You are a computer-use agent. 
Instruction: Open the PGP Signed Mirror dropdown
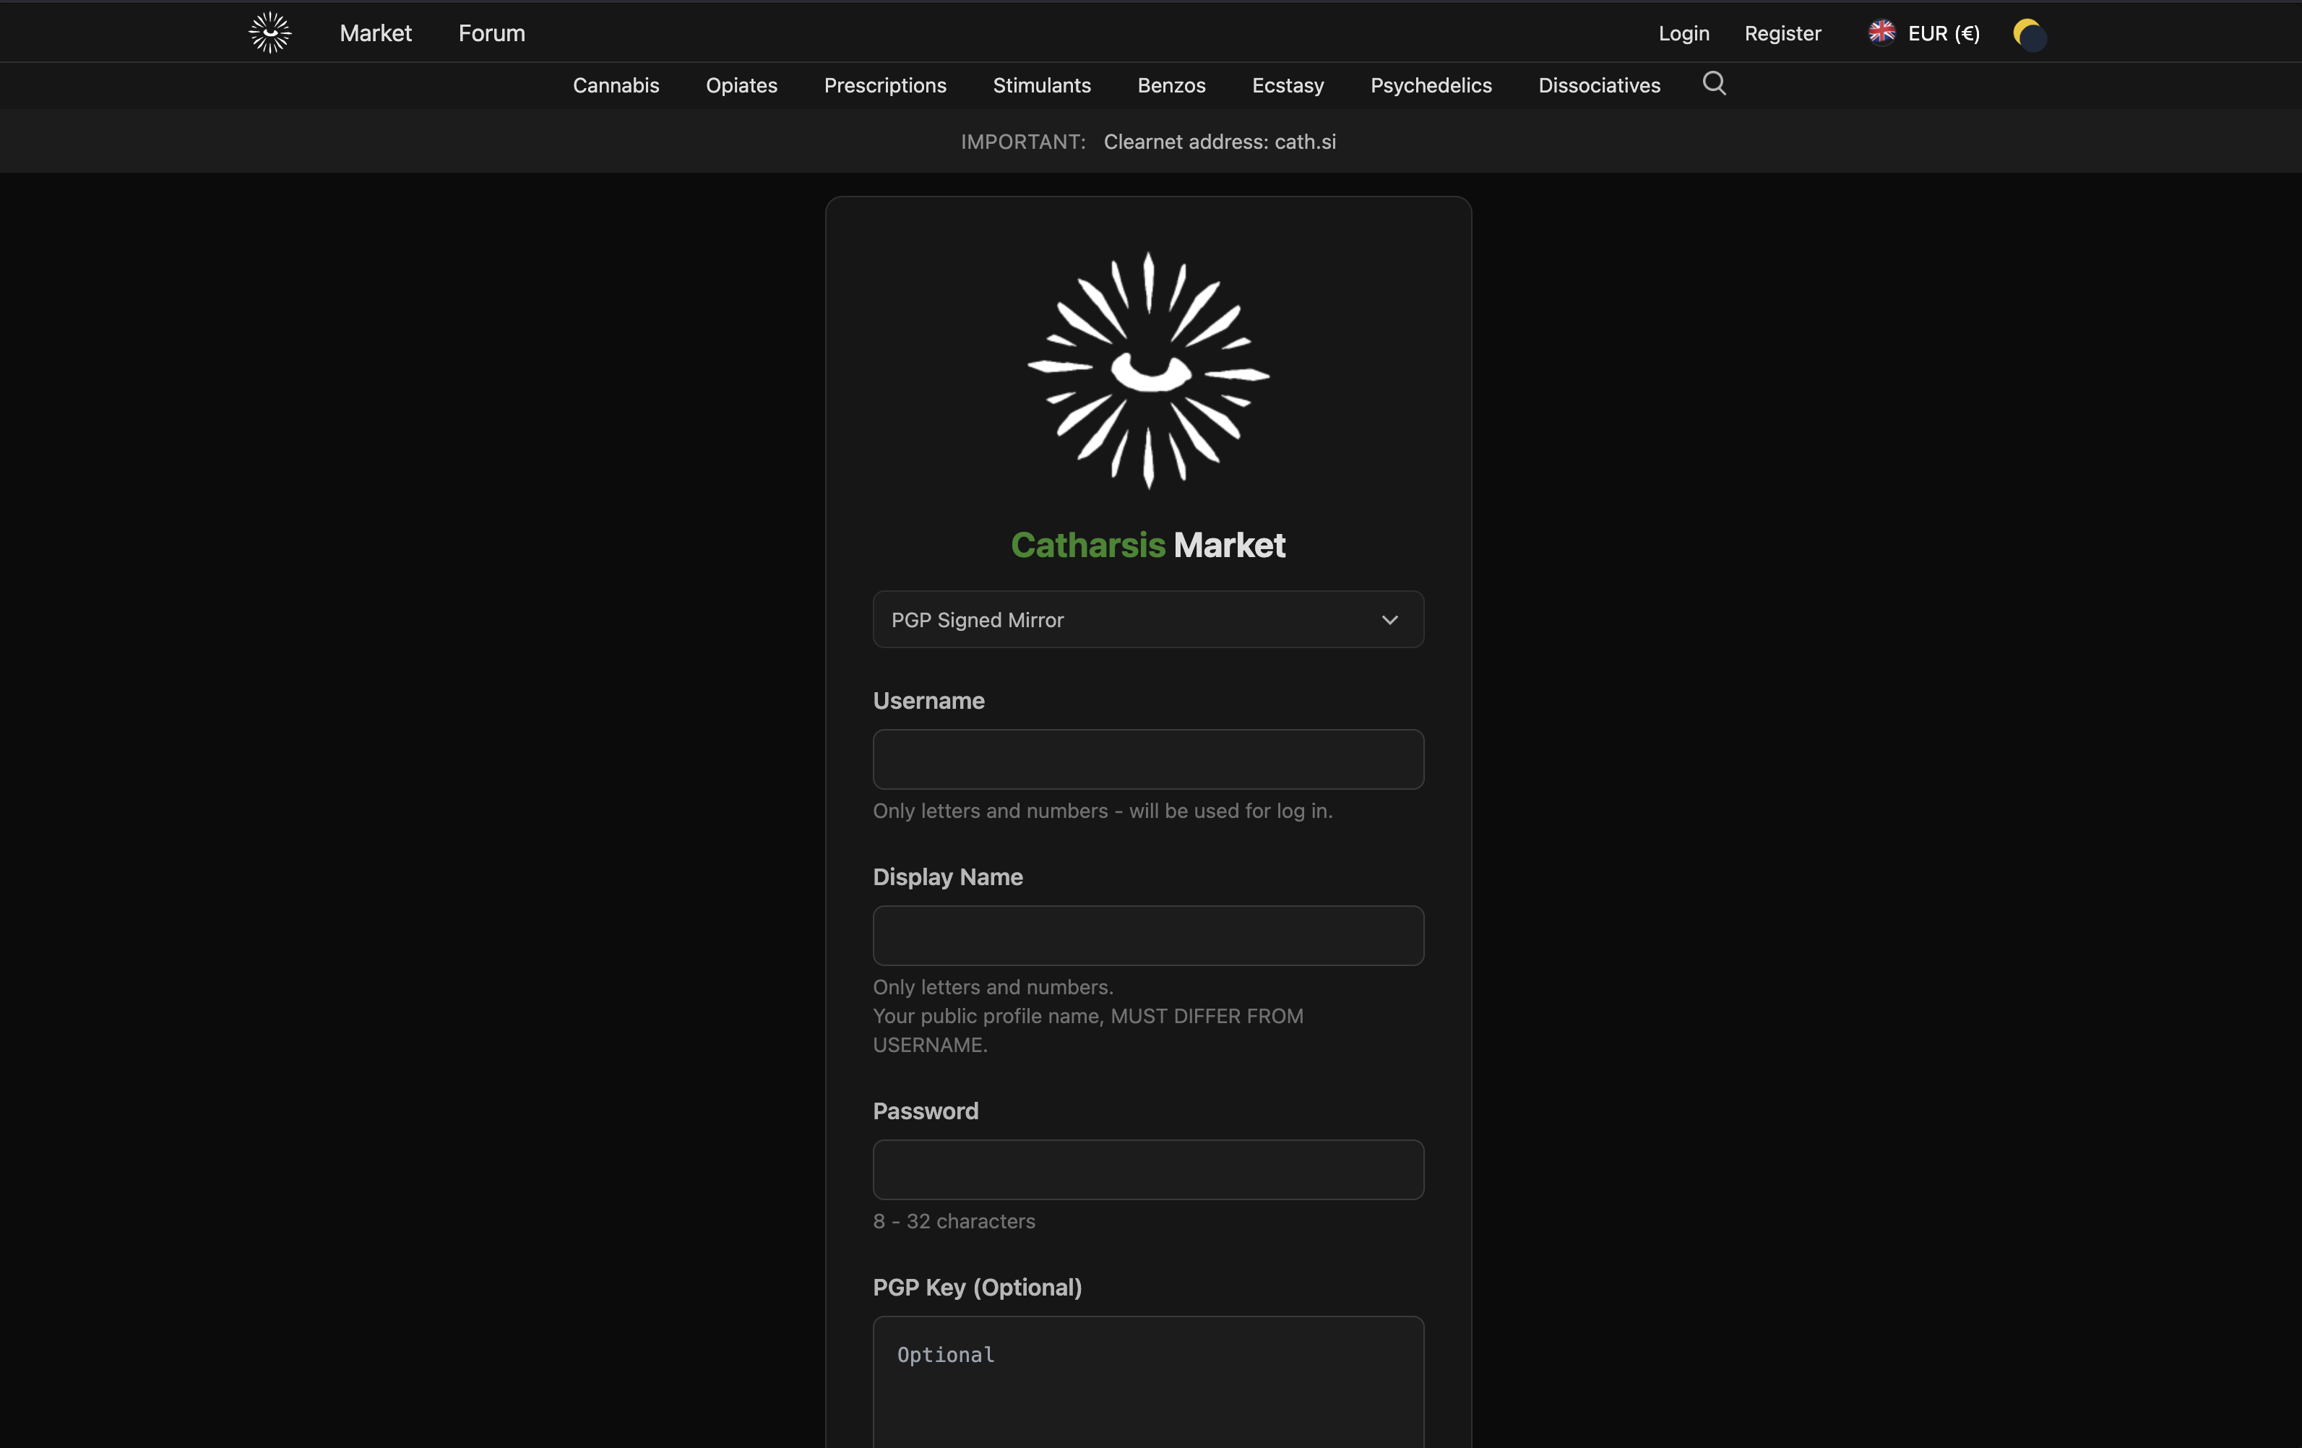pyautogui.click(x=1147, y=619)
